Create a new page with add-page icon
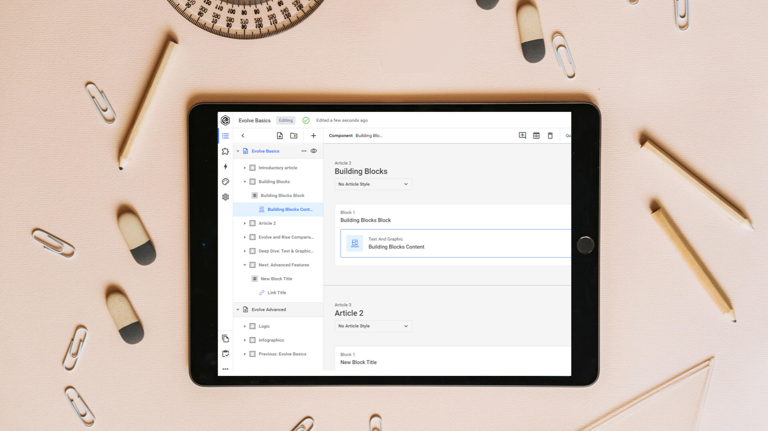The width and height of the screenshot is (768, 431). pyautogui.click(x=280, y=135)
